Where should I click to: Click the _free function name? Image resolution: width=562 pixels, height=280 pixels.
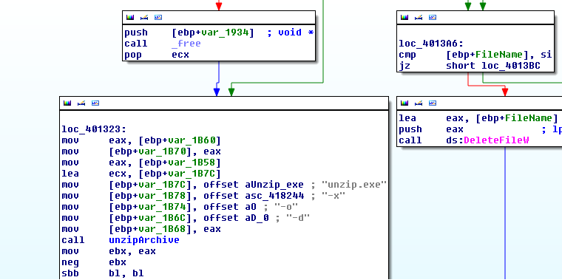(x=186, y=44)
